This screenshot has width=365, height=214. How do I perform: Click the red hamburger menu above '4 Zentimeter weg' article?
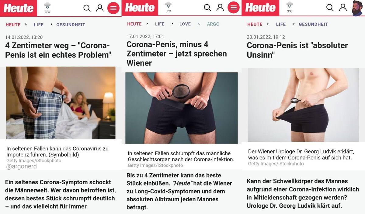coord(113,8)
